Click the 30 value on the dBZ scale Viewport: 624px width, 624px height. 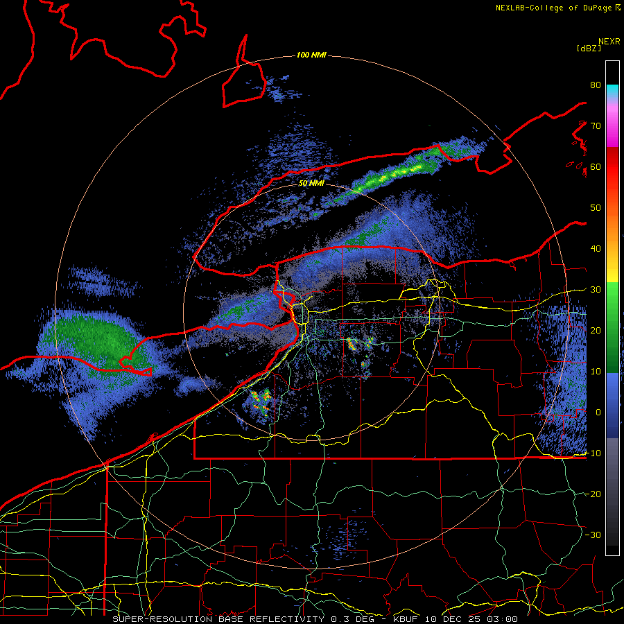click(596, 290)
